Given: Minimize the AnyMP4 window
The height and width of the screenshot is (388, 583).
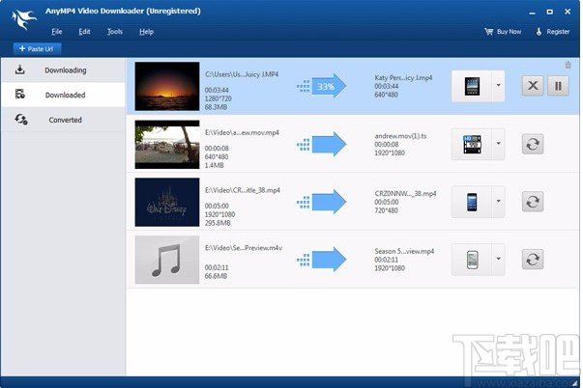Looking at the screenshot, I should click(x=532, y=13).
